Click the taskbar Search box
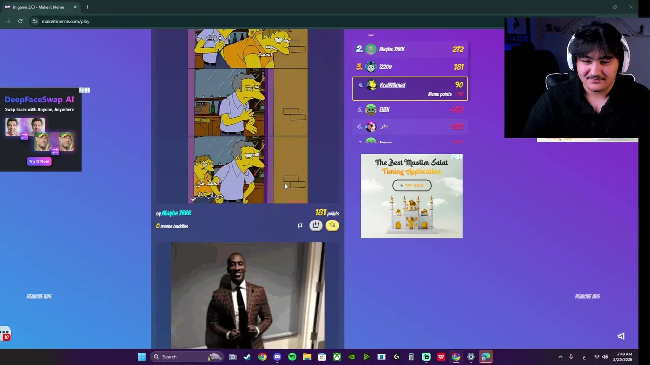The width and height of the screenshot is (650, 365). point(188,357)
